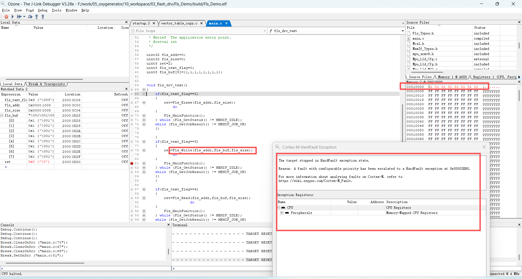Open the fls_drv_text function dropdown

tap(403, 31)
